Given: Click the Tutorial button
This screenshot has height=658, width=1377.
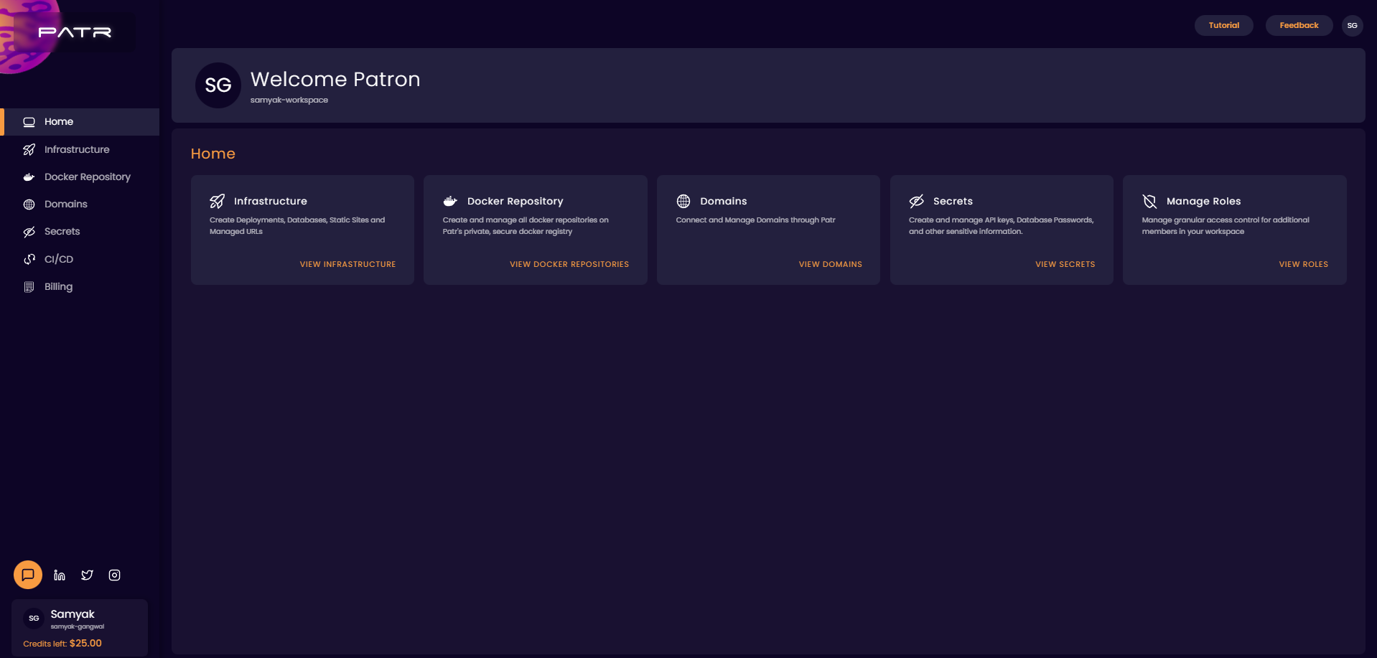Looking at the screenshot, I should click(1223, 26).
